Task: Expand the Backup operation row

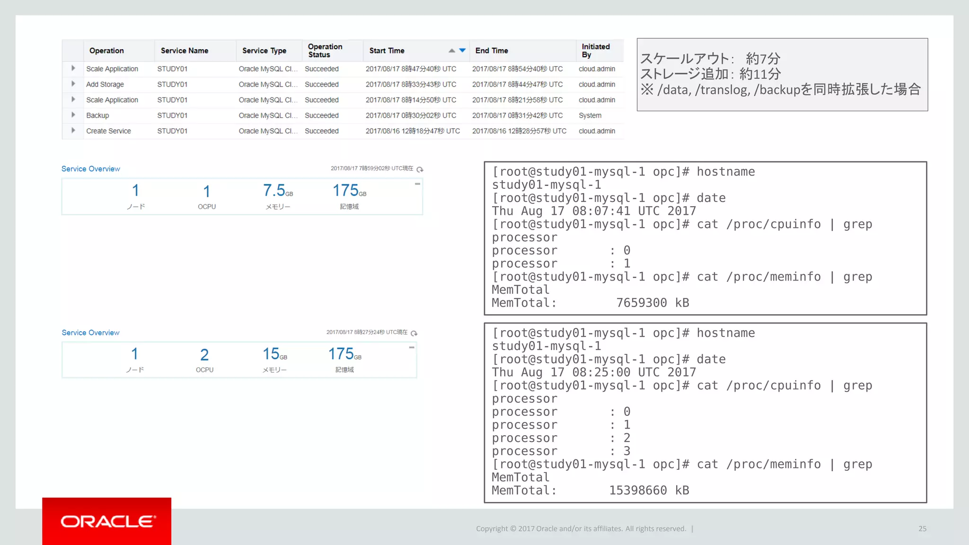Action: tap(73, 115)
